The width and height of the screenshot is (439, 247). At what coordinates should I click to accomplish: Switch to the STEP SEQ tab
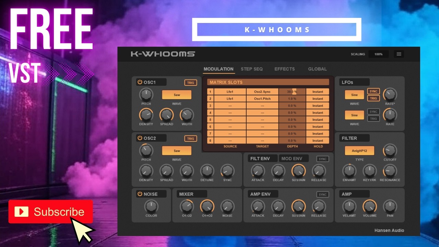(x=252, y=69)
